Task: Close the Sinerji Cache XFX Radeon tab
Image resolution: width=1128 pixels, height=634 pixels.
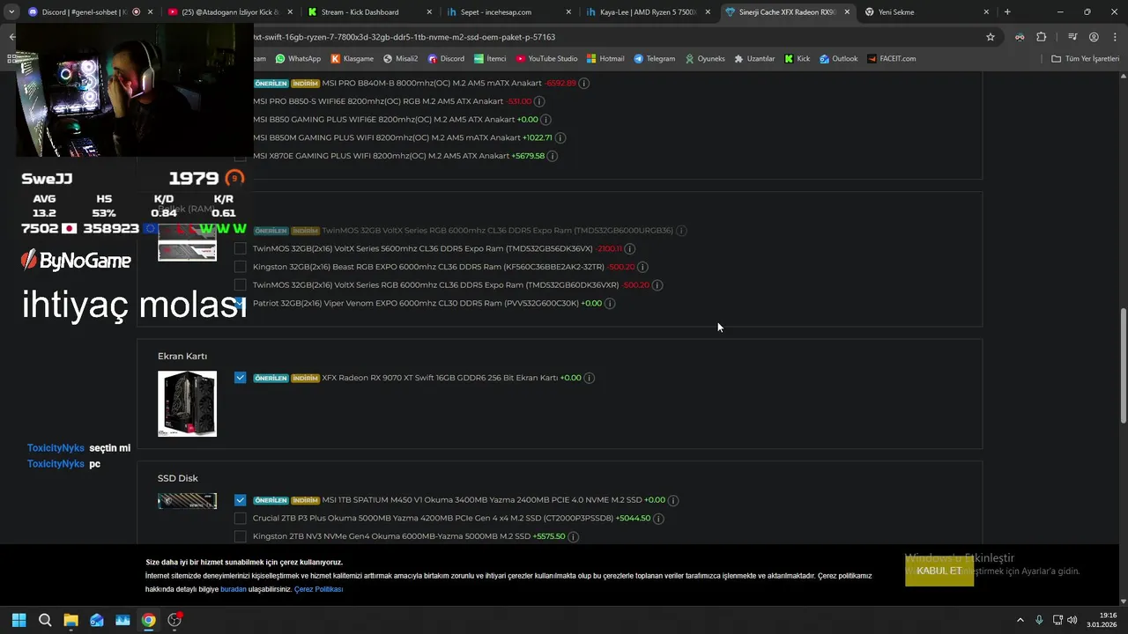Action: [846, 12]
